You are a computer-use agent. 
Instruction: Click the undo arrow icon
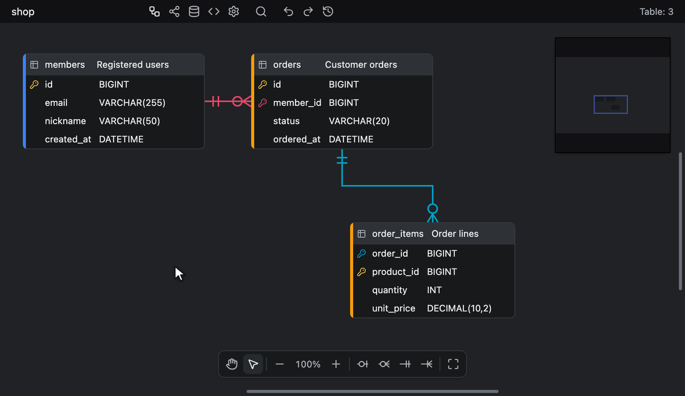tap(288, 11)
